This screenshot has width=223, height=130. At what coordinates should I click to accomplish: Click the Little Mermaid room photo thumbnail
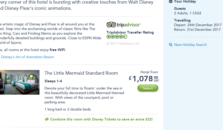[20, 82]
